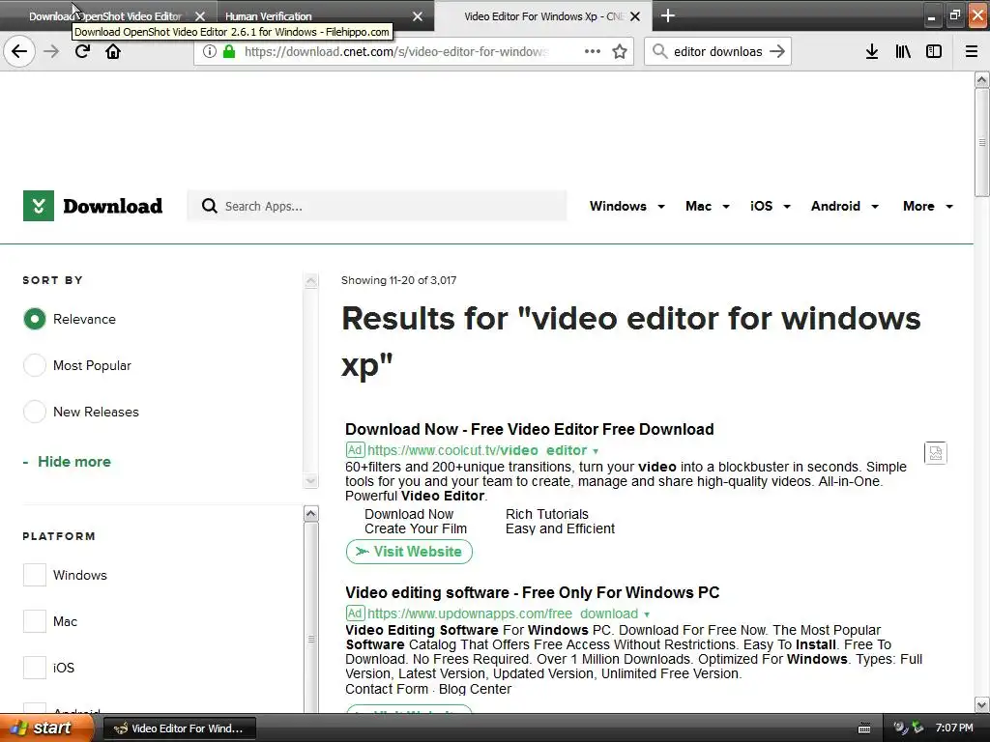Click the magnifier icon in Search Apps
Screen dimensions: 990x742
click(209, 207)
